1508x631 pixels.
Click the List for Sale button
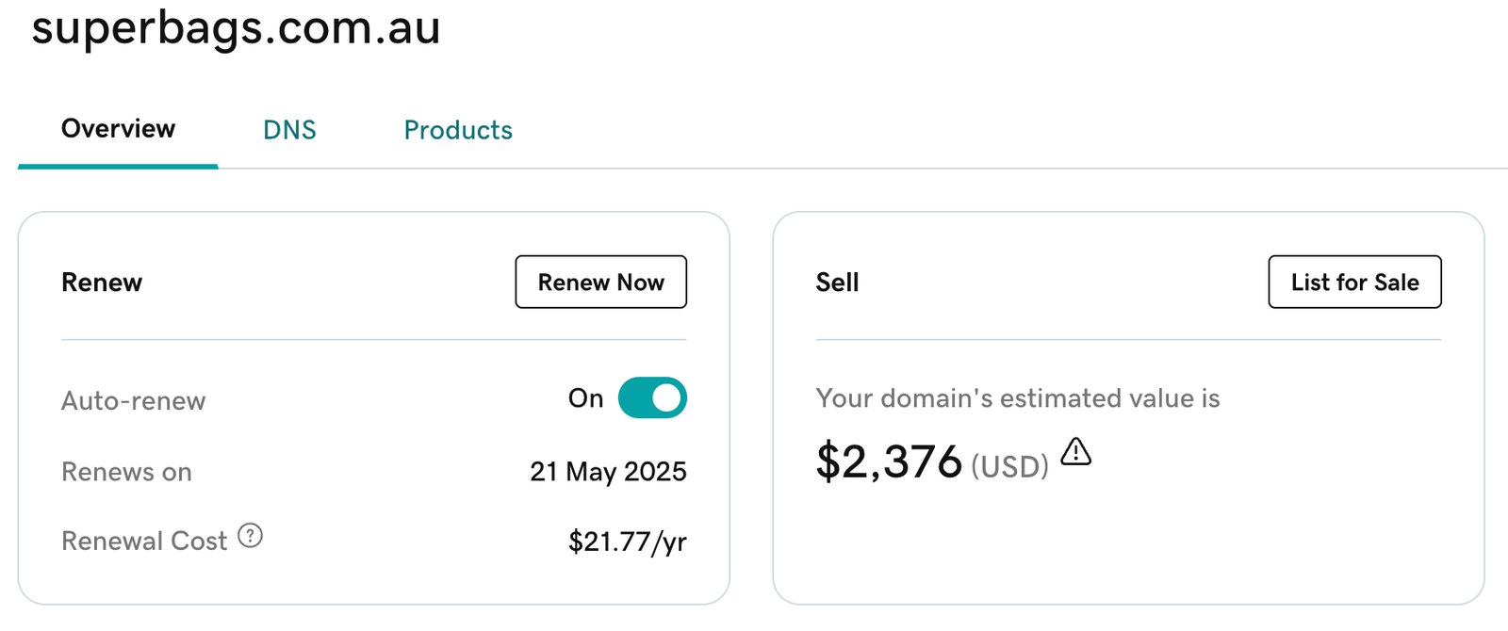(1354, 282)
